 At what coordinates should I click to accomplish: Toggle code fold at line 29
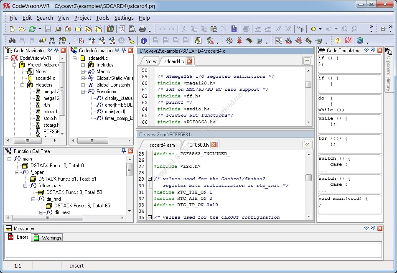point(150,179)
